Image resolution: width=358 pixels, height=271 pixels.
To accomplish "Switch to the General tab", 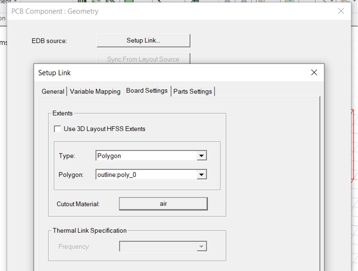I will pos(53,92).
